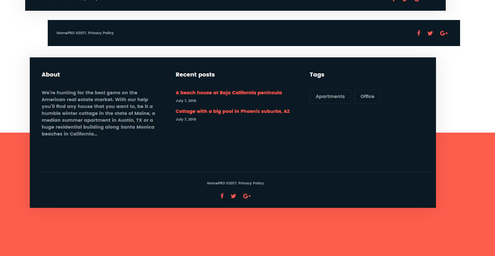Viewport: 495px width, 256px height.
Task: Open Twitter icon in middle footer bar
Action: [x=430, y=33]
